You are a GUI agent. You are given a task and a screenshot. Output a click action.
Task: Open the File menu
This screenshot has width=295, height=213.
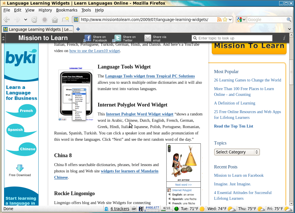[x=7, y=10]
